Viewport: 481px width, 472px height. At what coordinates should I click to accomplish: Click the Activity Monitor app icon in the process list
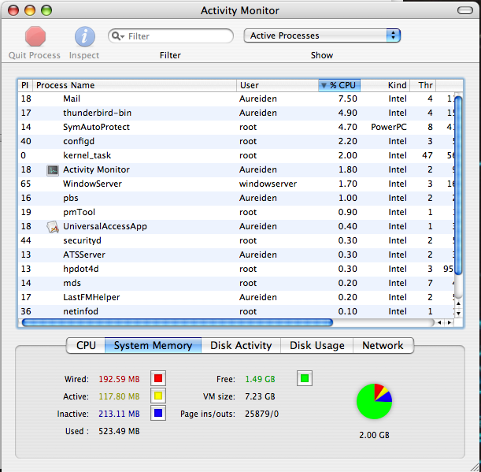click(53, 170)
